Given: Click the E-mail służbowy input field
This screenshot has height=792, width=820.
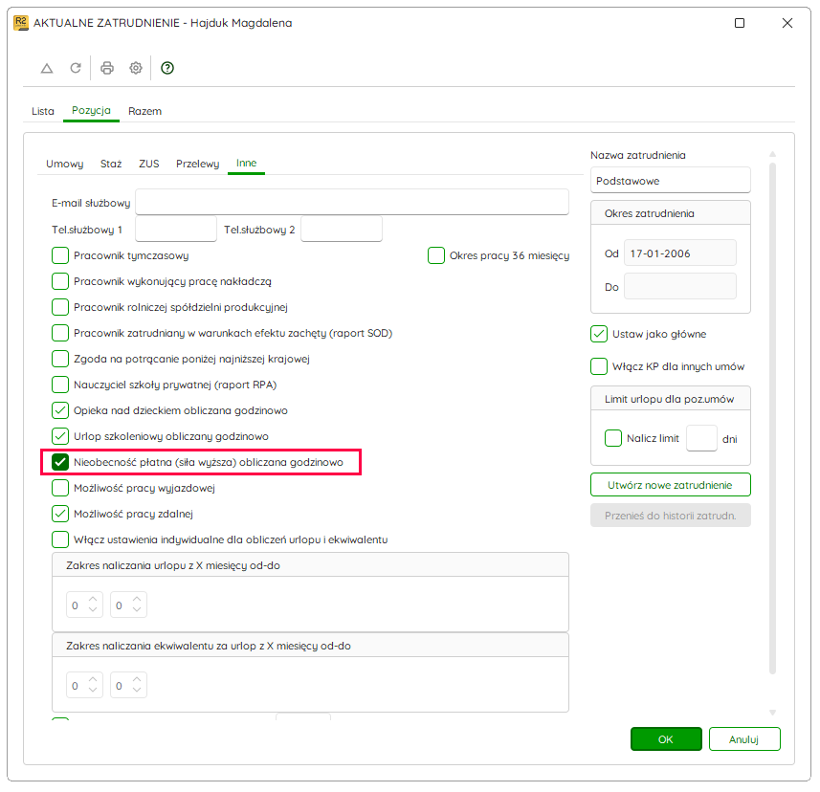Looking at the screenshot, I should click(x=352, y=202).
